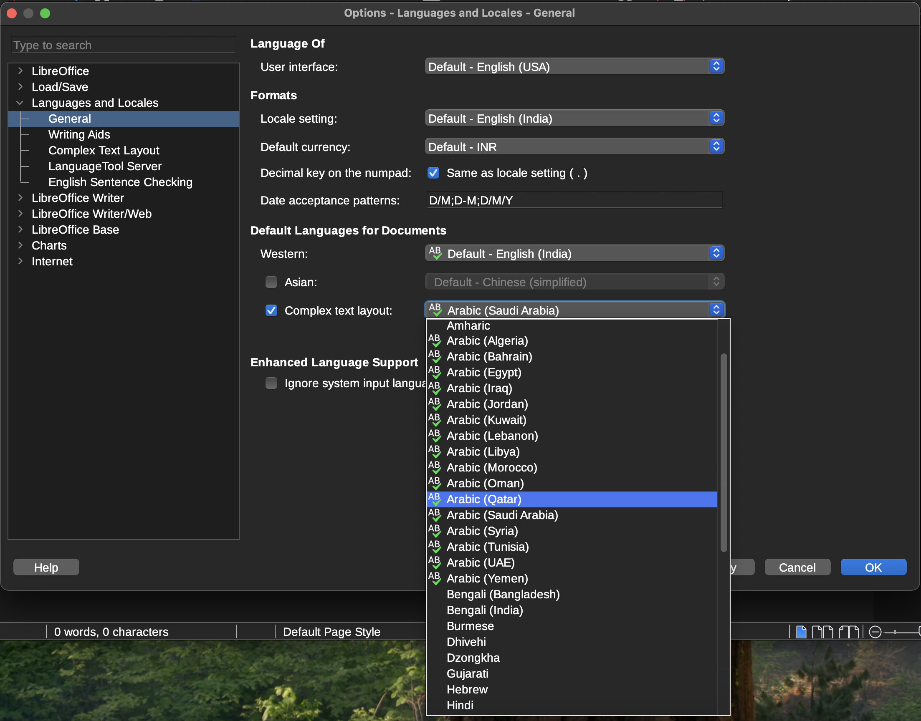Screen dimensions: 921x721
Task: Enable the Asian languages checkbox
Action: [271, 282]
